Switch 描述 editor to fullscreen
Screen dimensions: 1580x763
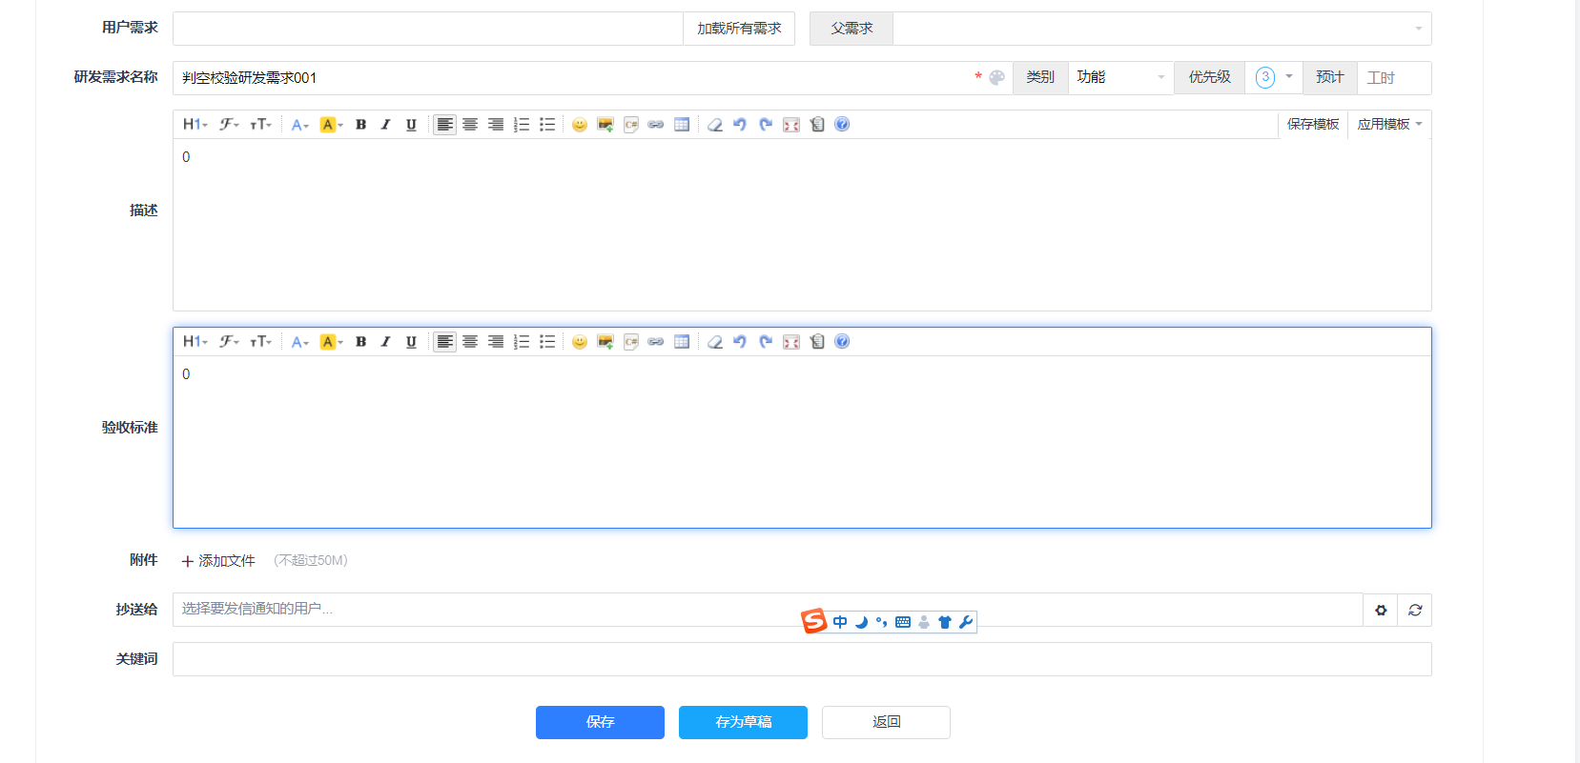[x=791, y=125]
